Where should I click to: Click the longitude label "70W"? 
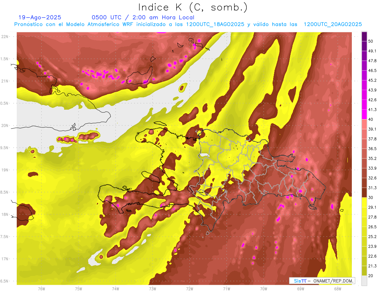pos(263,289)
